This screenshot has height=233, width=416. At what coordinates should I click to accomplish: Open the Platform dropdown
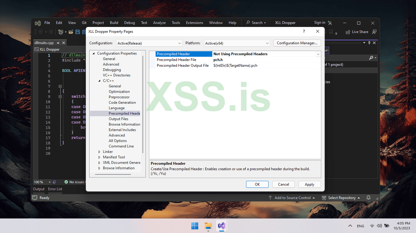pyautogui.click(x=237, y=43)
